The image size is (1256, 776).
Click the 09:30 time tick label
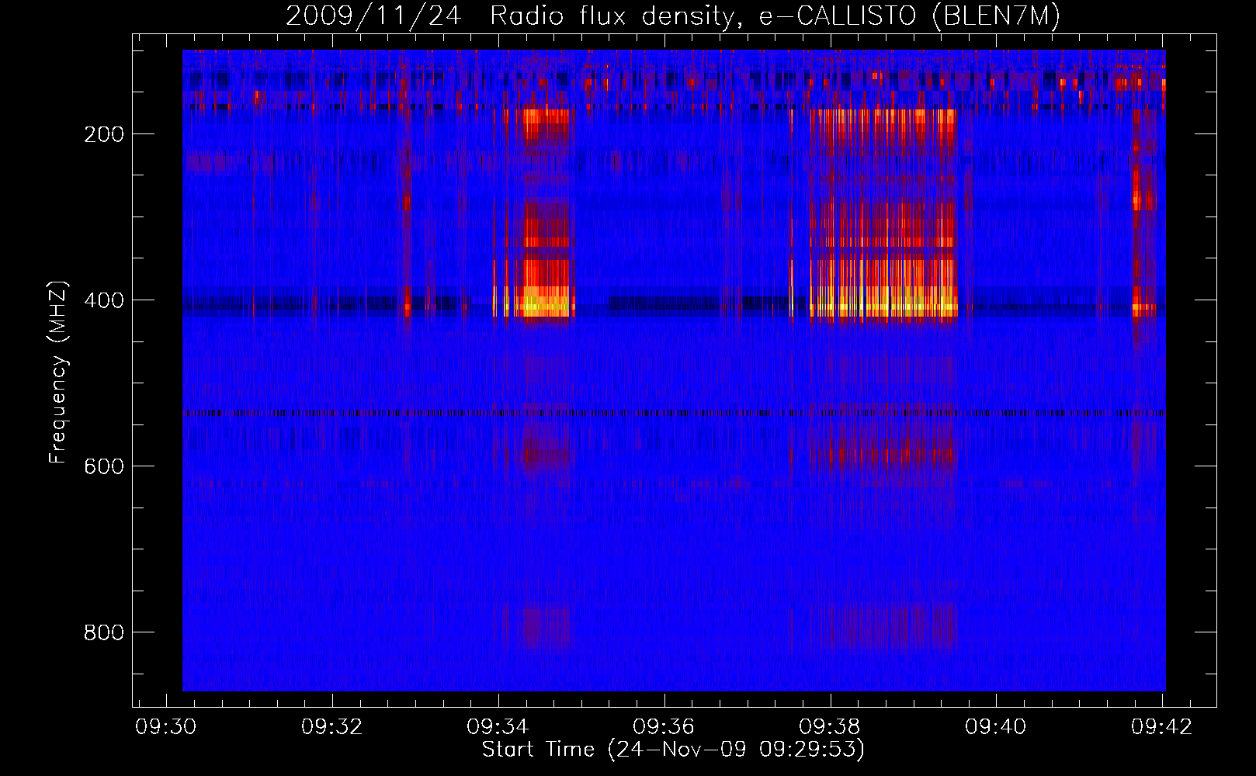coord(165,727)
